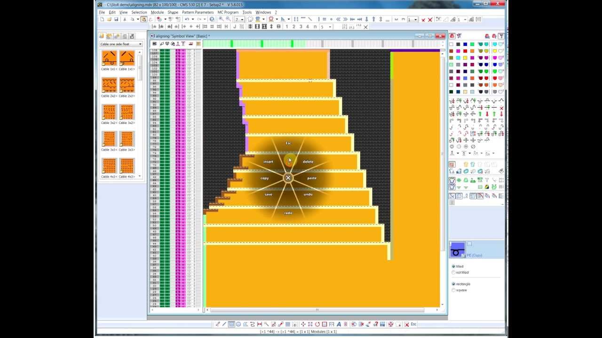
Task: Open the Module menu
Action: click(x=157, y=12)
